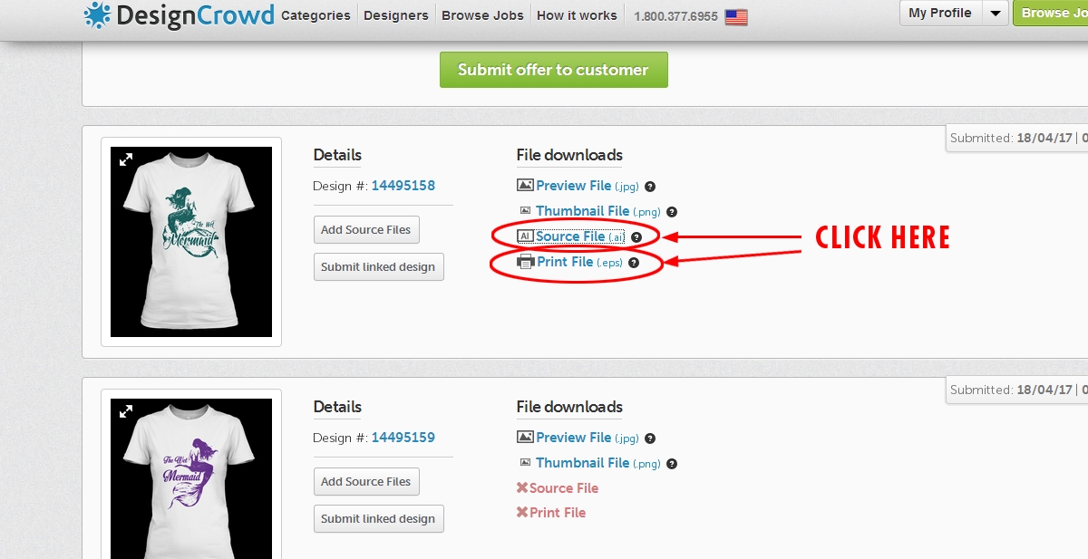Click Submit offer to customer
Viewport: 1088px width, 559px height.
553,70
